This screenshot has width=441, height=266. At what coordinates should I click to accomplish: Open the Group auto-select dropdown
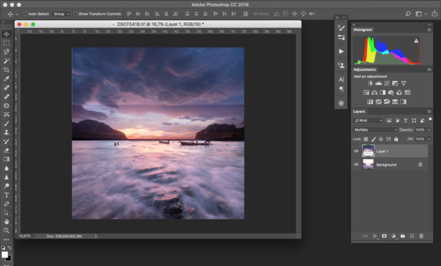[62, 14]
